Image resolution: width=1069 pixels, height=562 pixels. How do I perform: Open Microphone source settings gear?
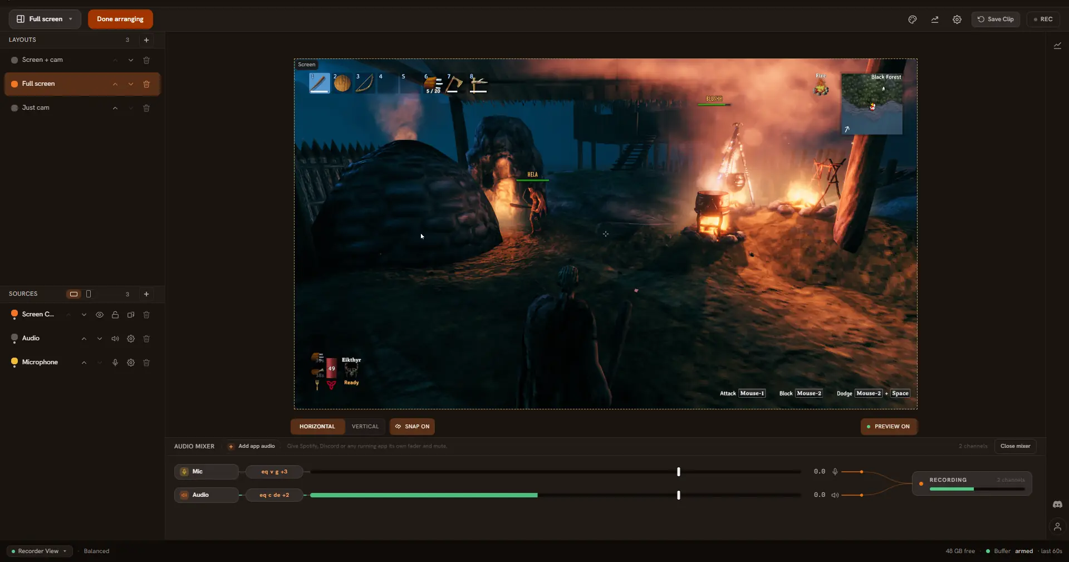tap(131, 363)
